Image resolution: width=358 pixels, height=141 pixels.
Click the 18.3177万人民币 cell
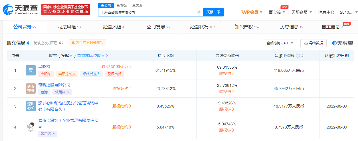(289, 106)
